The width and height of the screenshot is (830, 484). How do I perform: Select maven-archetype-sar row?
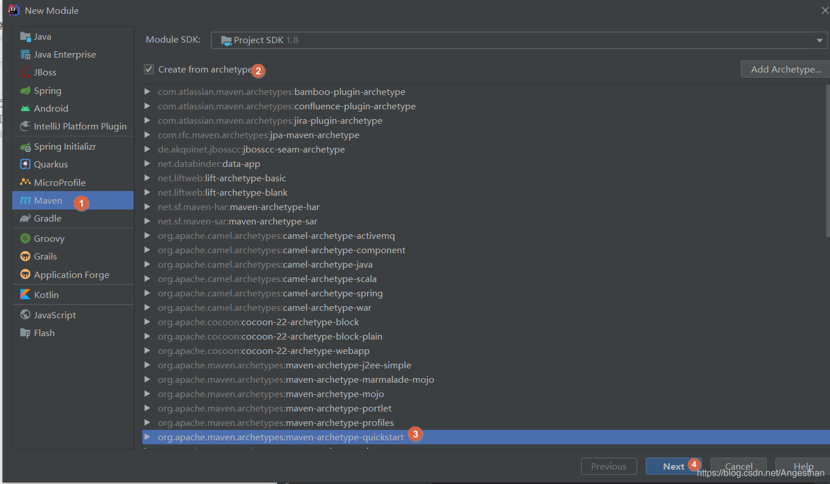(x=484, y=221)
